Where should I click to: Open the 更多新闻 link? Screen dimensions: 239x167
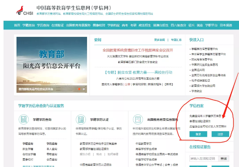159,40
